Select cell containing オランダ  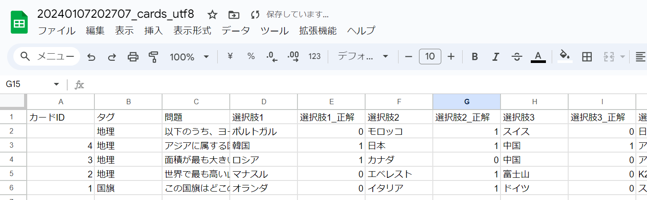264,188
